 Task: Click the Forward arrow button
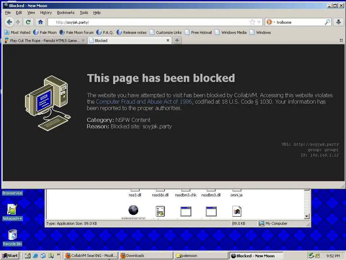pos(18,22)
